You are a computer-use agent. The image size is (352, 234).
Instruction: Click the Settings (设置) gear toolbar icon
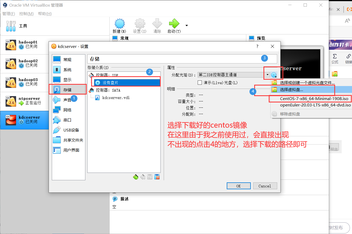[140, 24]
